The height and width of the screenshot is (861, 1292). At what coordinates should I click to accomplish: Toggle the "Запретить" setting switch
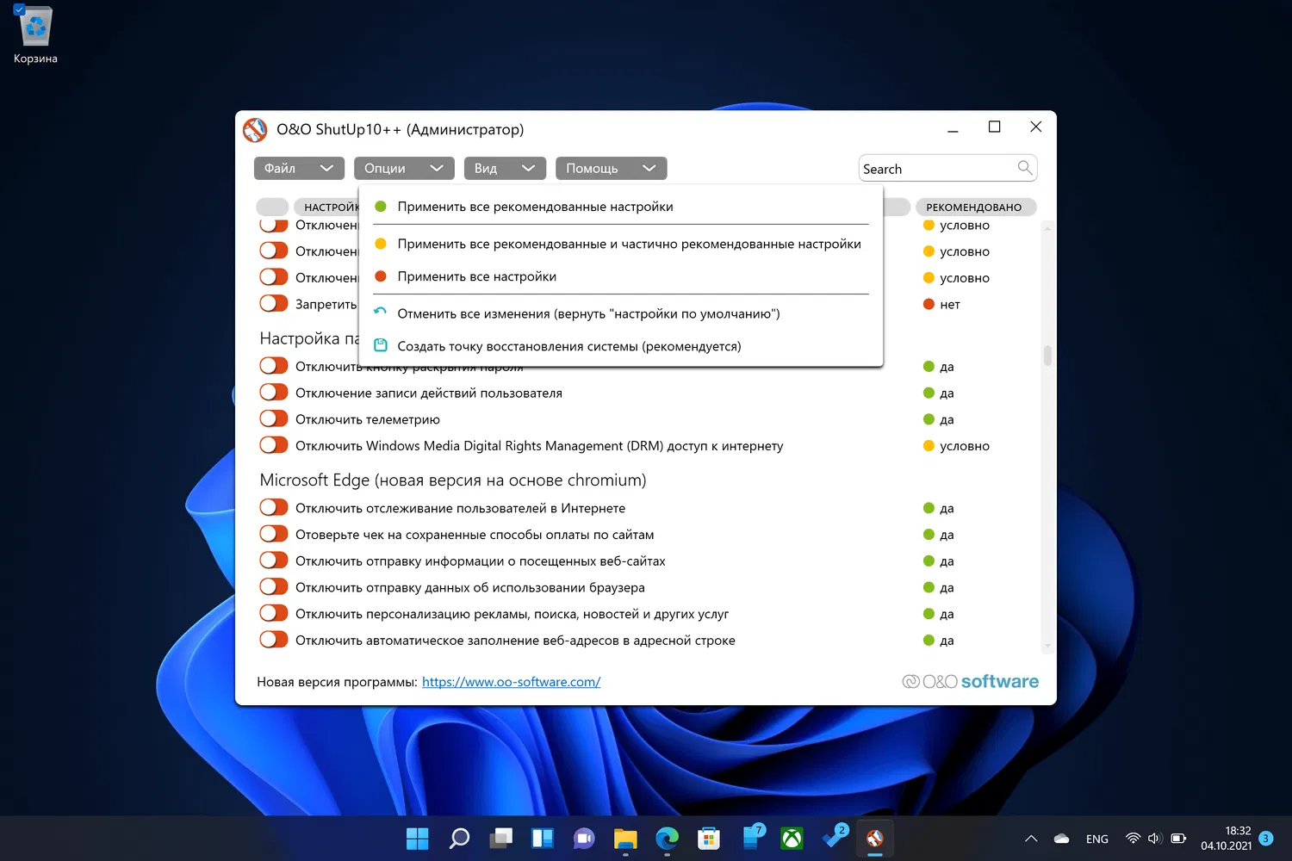[274, 304]
